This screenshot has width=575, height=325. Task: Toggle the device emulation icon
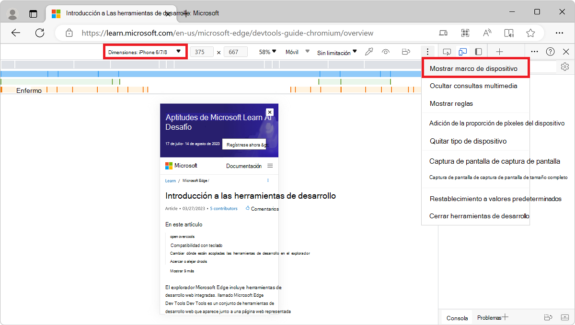coord(462,52)
